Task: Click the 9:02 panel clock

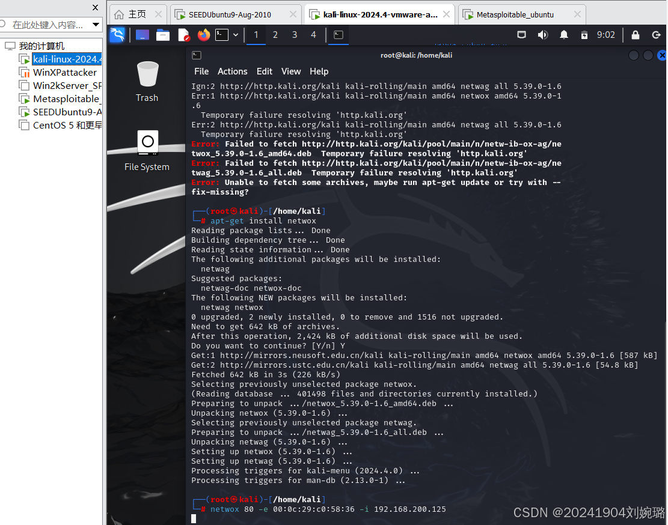Action: pos(606,35)
